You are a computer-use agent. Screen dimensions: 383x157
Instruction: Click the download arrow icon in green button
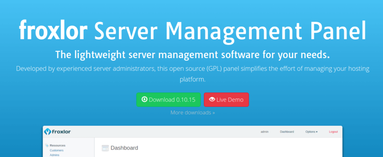coord(145,99)
